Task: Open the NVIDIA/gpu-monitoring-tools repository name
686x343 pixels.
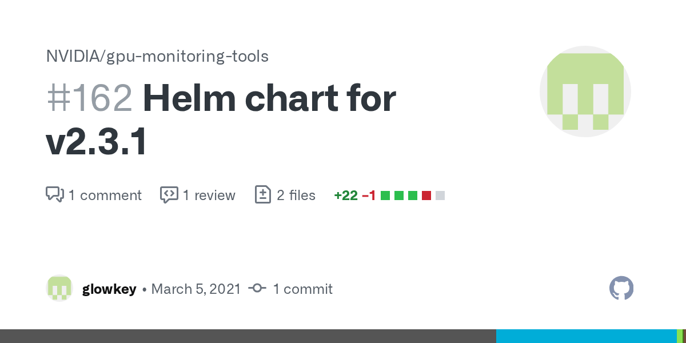Action: (x=157, y=56)
